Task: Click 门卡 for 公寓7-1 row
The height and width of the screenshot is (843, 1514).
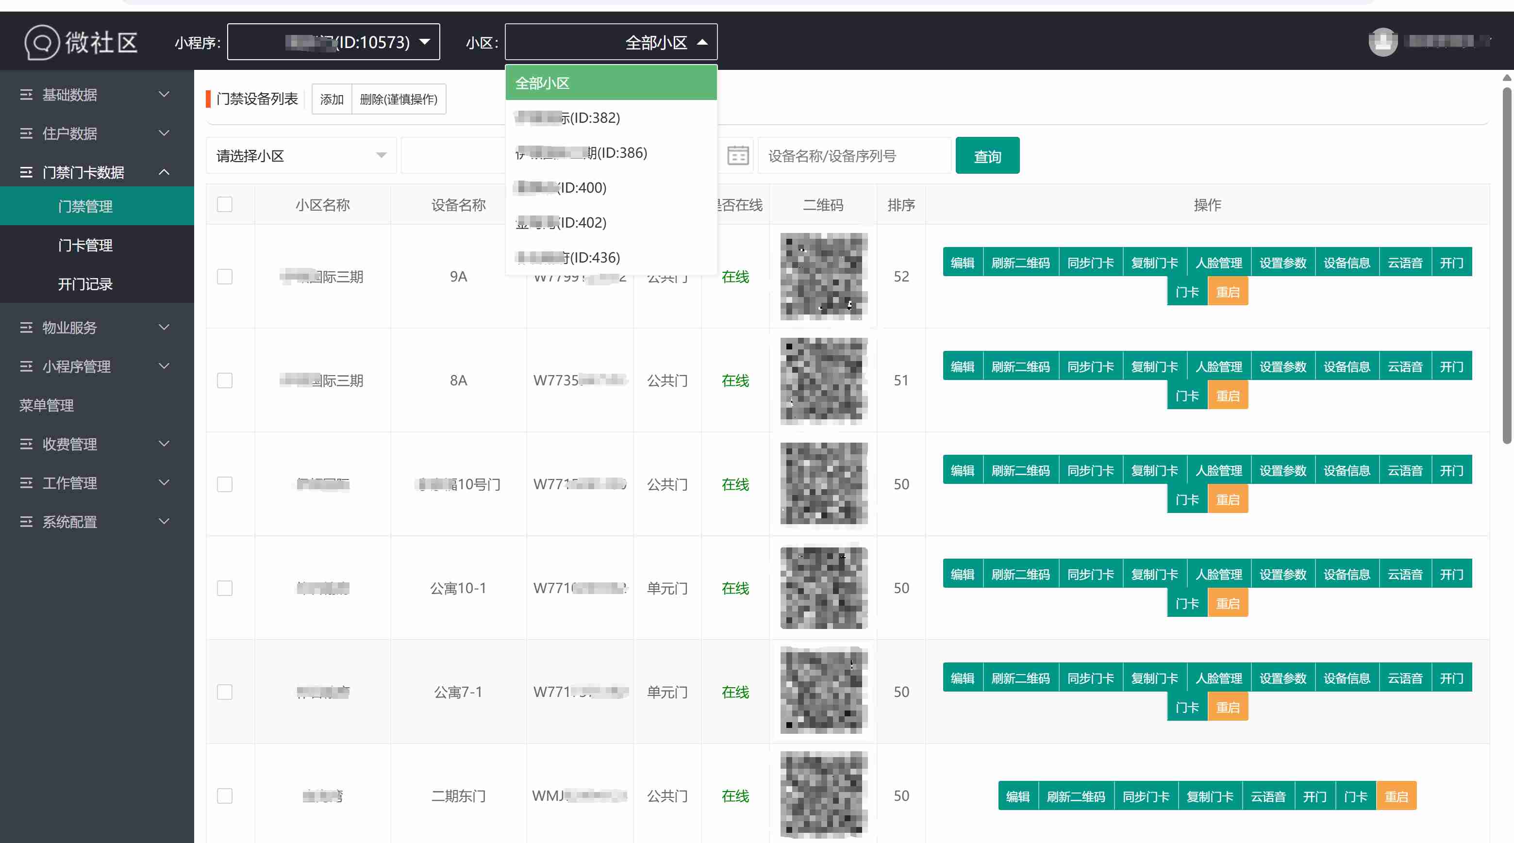Action: [x=1187, y=707]
